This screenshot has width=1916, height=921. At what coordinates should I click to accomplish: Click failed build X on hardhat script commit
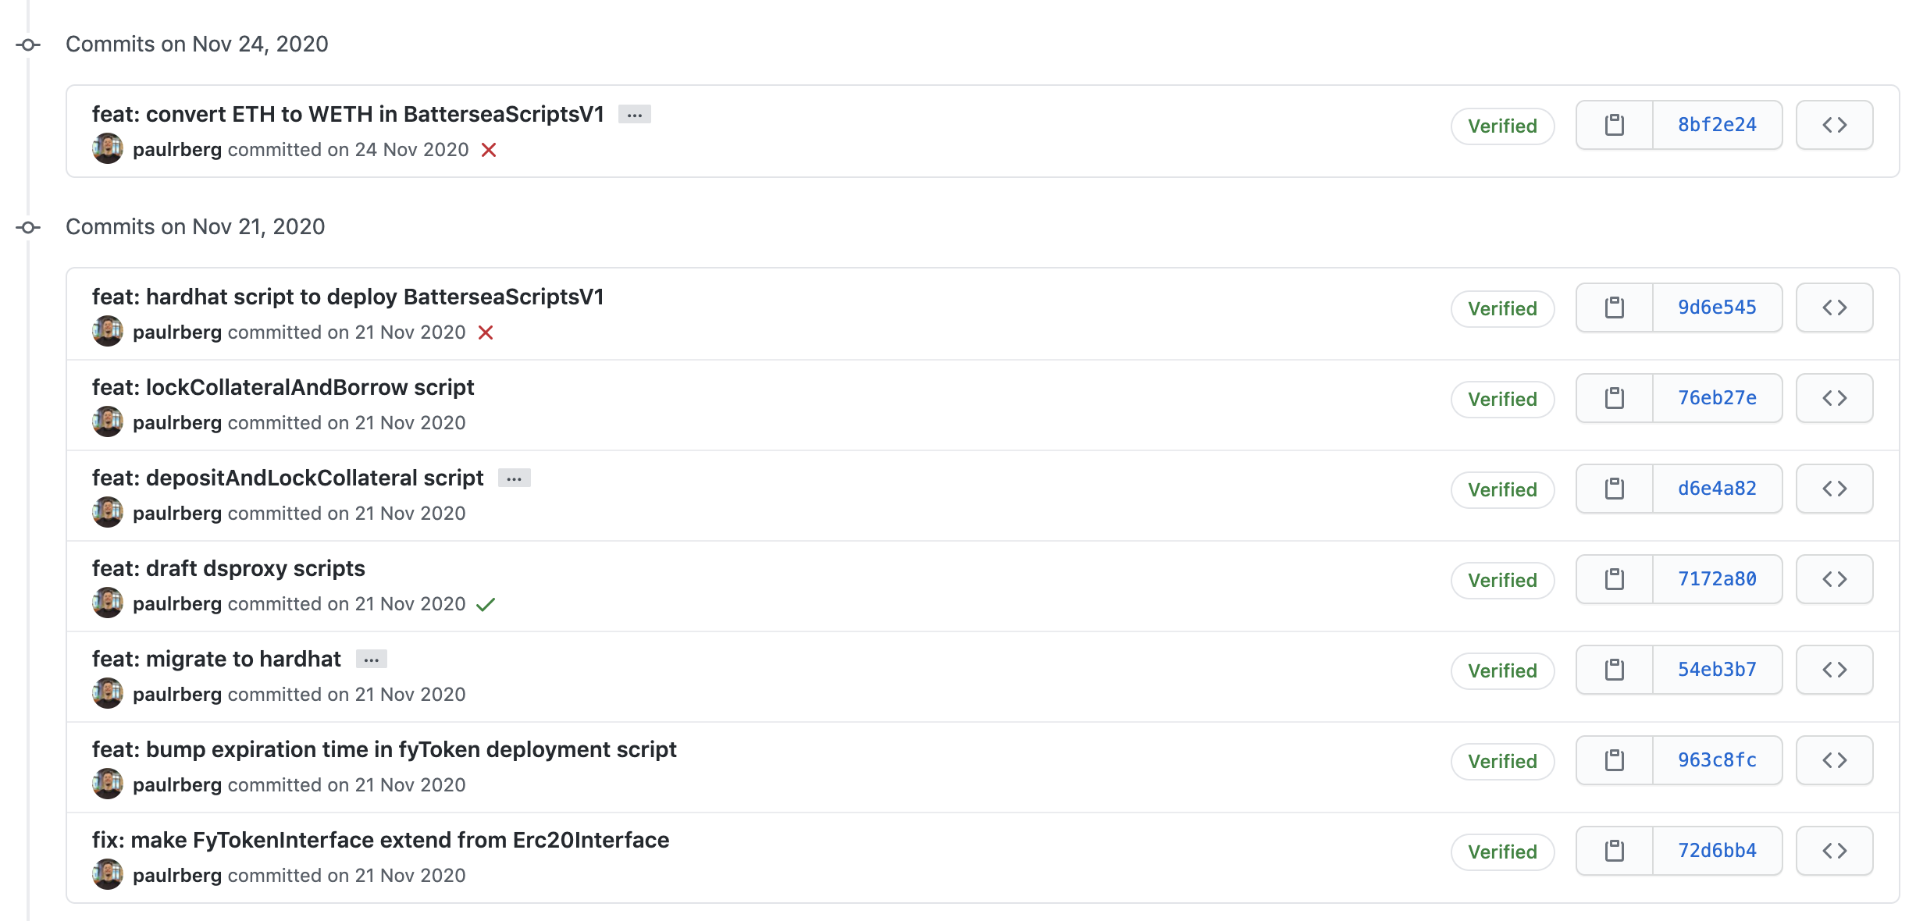click(486, 332)
